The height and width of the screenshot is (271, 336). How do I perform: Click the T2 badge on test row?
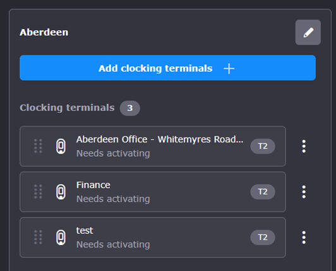click(263, 238)
